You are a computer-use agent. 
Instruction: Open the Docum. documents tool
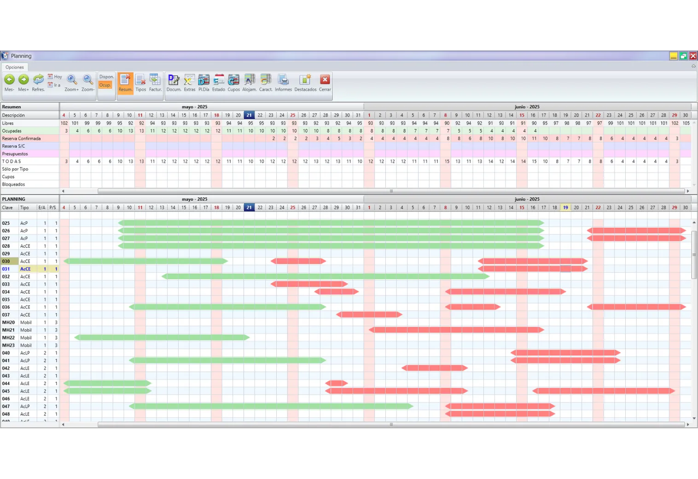point(174,83)
